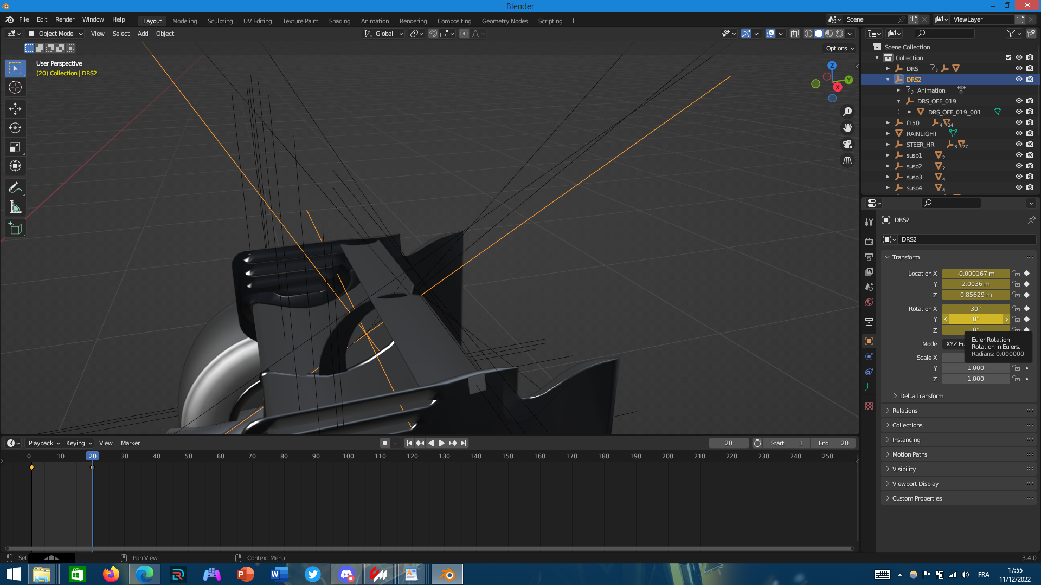1041x585 pixels.
Task: Hide RAINLIGHT object with eye icon
Action: point(1019,133)
